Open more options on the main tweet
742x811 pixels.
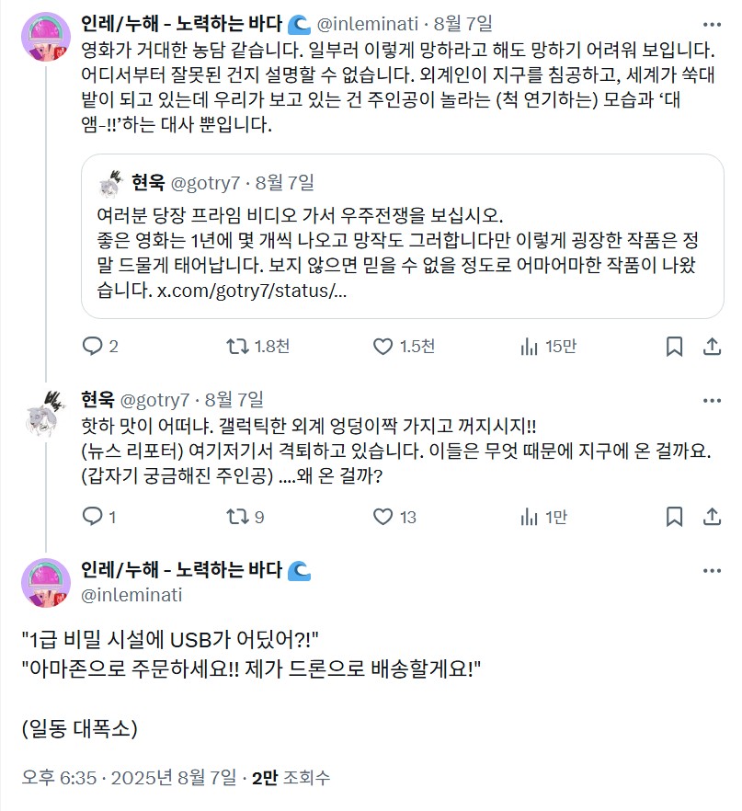coord(712,571)
